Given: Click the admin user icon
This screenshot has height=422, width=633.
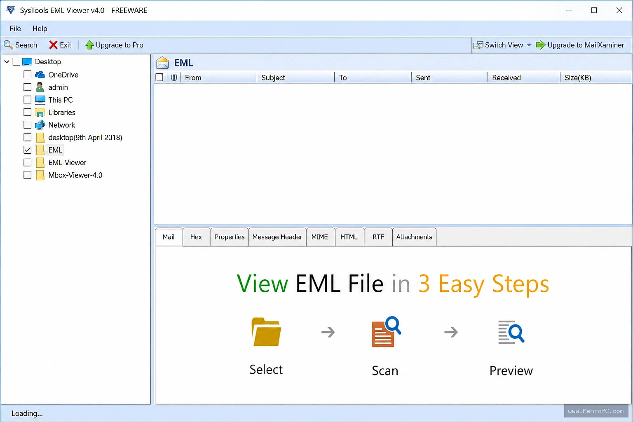Looking at the screenshot, I should click(40, 87).
